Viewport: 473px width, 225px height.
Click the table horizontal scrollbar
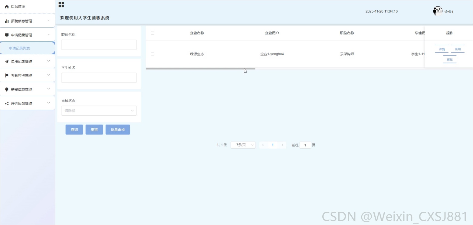pos(200,69)
